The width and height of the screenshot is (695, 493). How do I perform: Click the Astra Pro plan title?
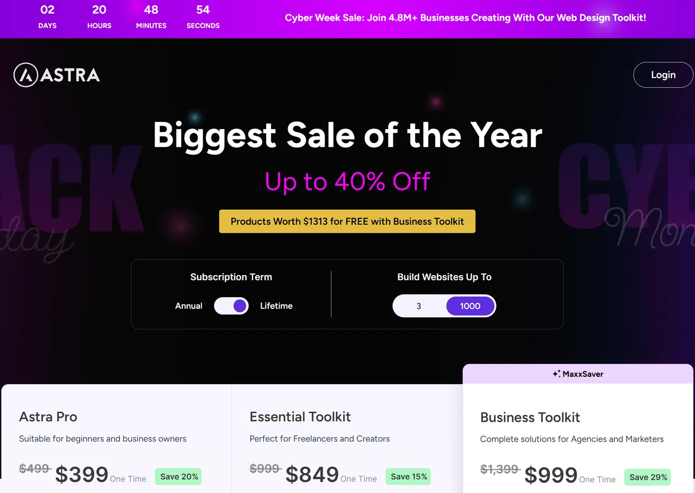click(x=48, y=416)
